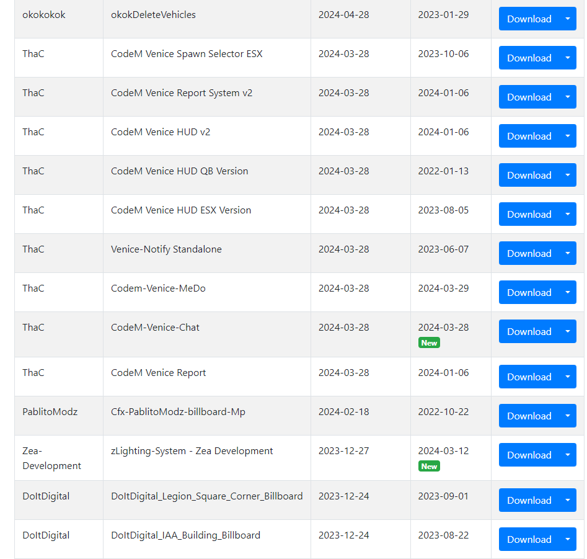The image size is (587, 559).
Task: Select date 2024-04-28 in okokDeleteVehicles row
Action: click(343, 15)
